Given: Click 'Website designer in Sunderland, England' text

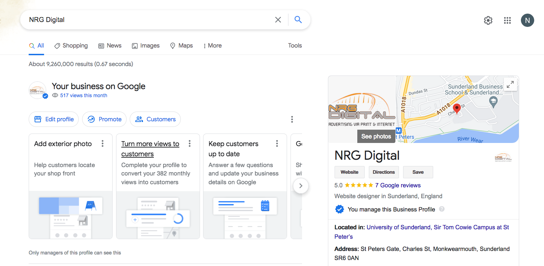Looking at the screenshot, I should (x=388, y=196).
